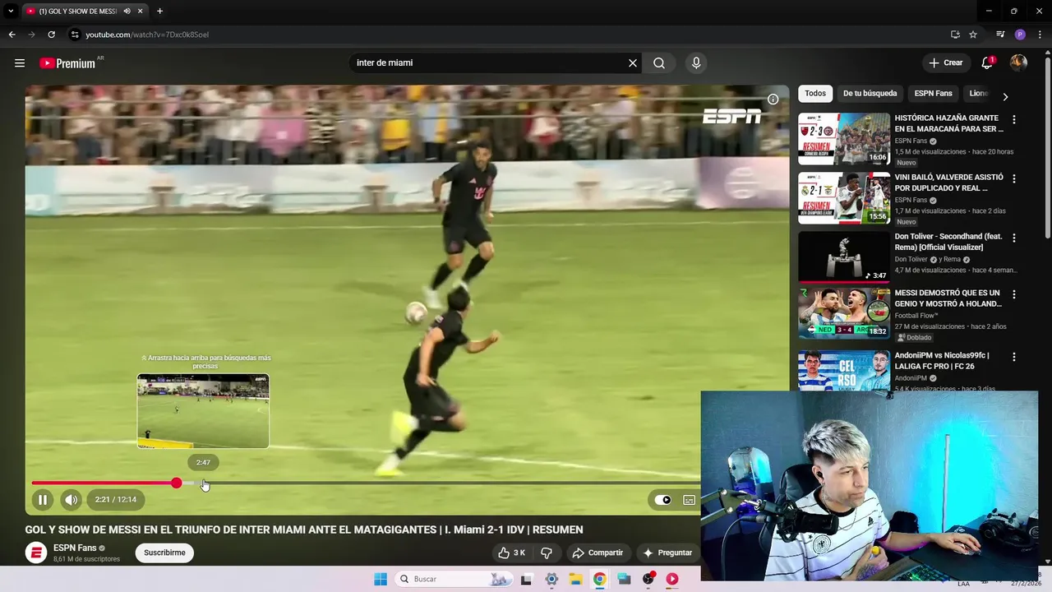Click the 2:21 / 12:14 time display
The width and height of the screenshot is (1052, 592).
coord(115,499)
